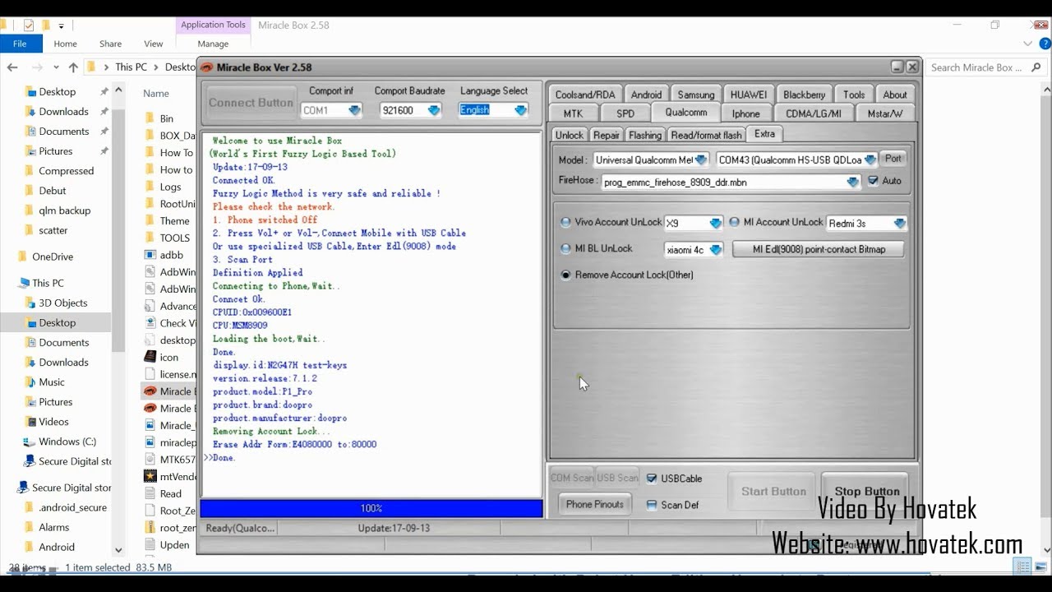Click the Phone Pinouts button
The width and height of the screenshot is (1052, 592).
(594, 504)
